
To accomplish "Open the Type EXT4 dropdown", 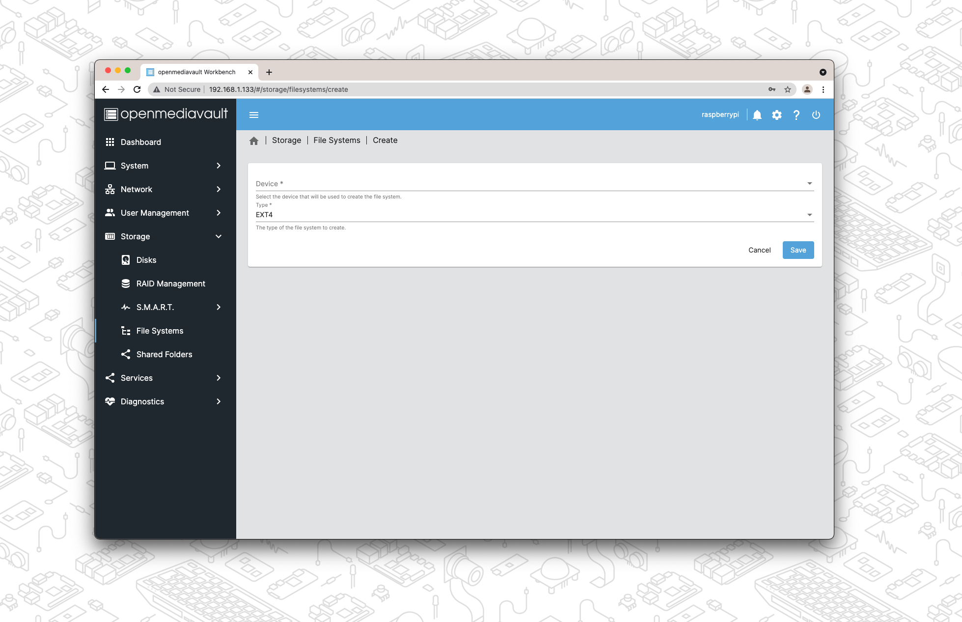I will pos(534,215).
